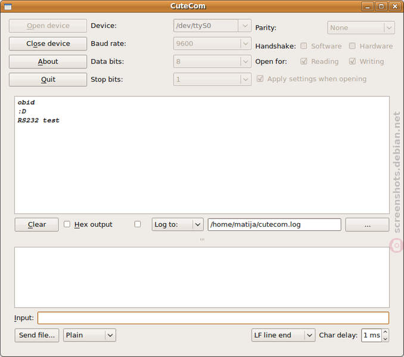
Task: Minimize the CuteCom window
Action: (368, 7)
